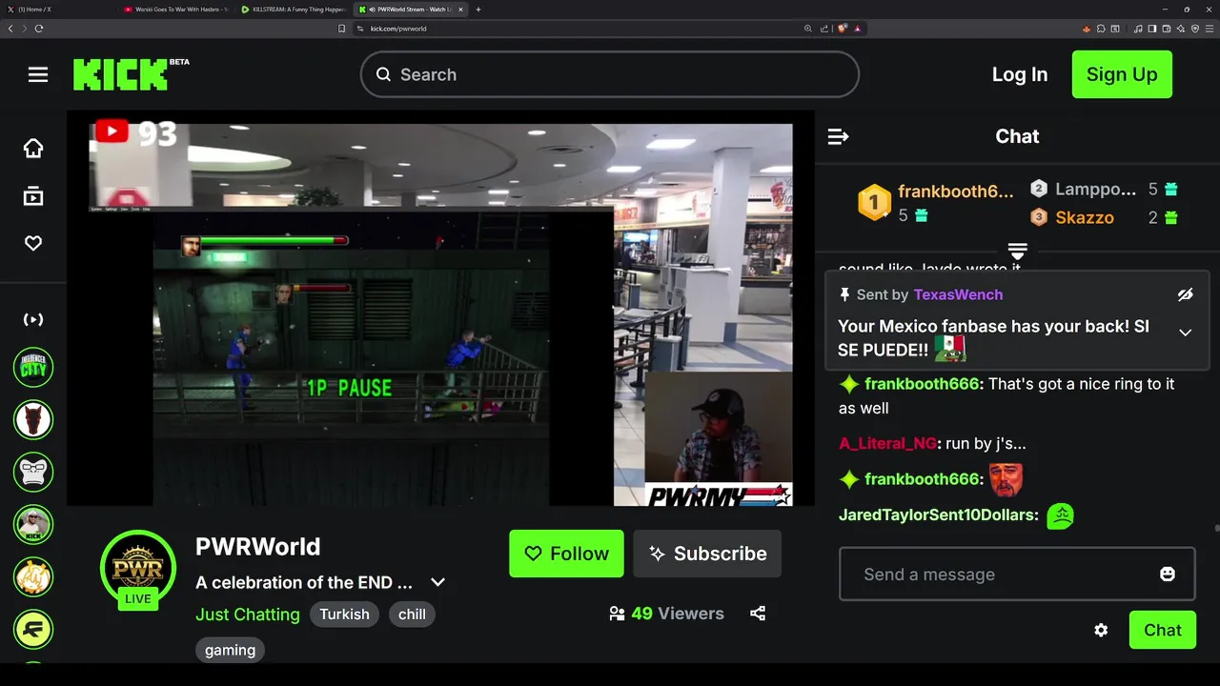The image size is (1220, 686).
Task: Switch to the Home / X tab
Action: pos(60,10)
